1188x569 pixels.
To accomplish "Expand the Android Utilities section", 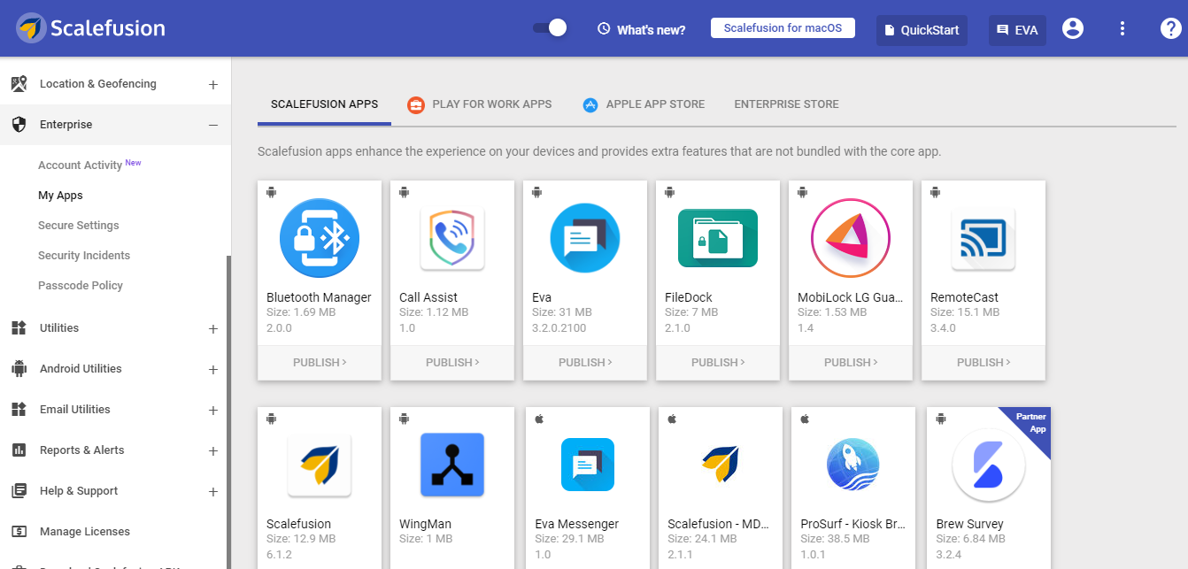I will coord(212,370).
